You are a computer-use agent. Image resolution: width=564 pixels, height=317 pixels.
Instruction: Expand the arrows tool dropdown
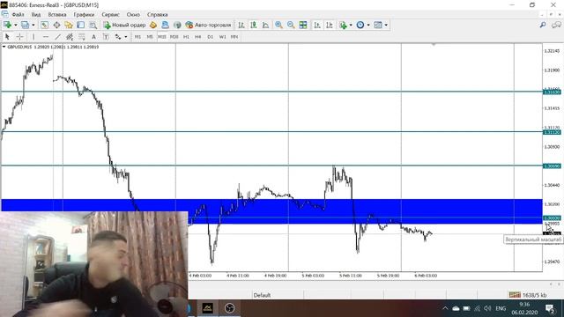[x=125, y=37]
